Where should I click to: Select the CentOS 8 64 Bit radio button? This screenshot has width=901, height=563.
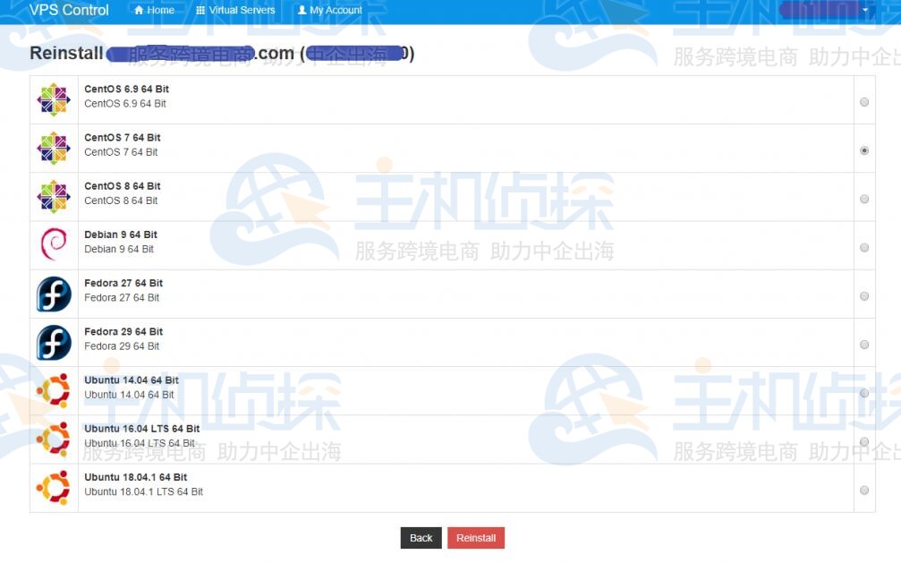[x=864, y=199]
